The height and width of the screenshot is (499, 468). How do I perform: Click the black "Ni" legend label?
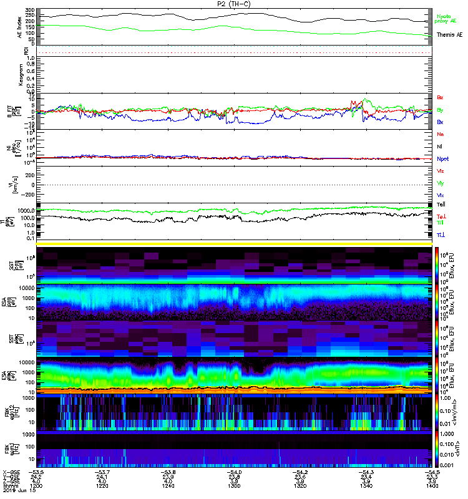point(439,147)
